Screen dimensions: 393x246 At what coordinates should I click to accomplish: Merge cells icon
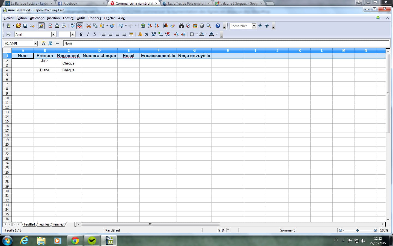[131, 34]
